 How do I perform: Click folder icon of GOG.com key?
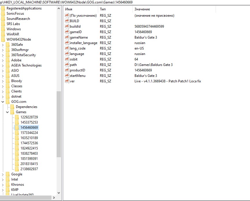[8, 102]
